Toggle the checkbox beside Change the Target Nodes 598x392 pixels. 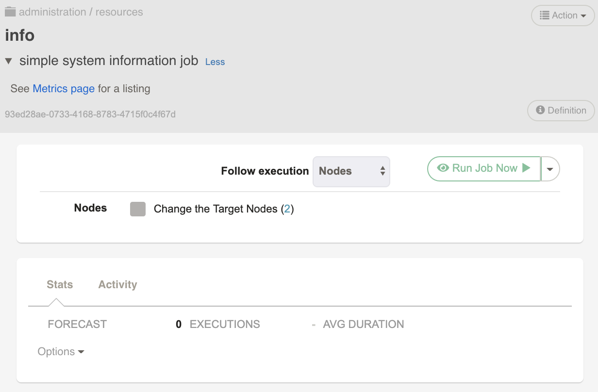[138, 209]
